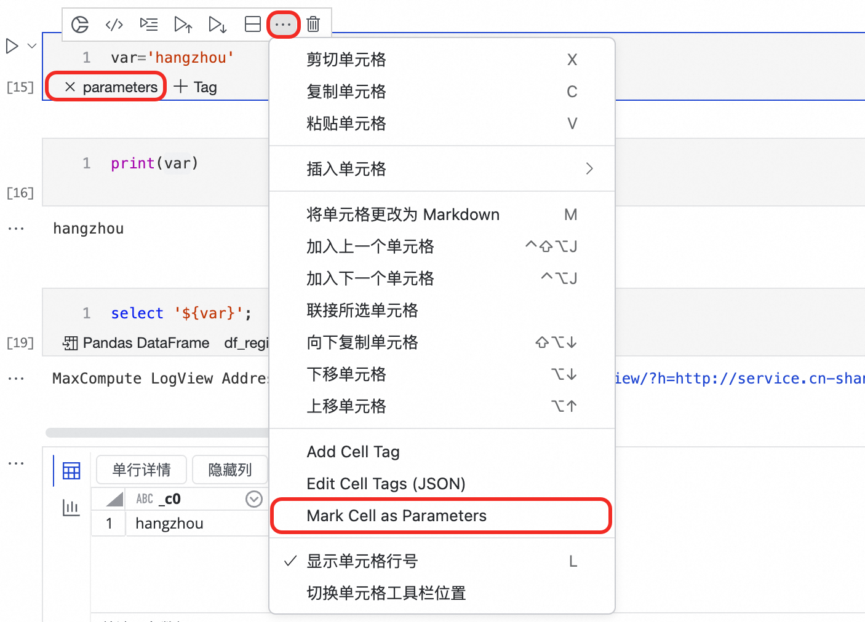Run this cell and all above icon
This screenshot has width=865, height=622.
coord(183,25)
